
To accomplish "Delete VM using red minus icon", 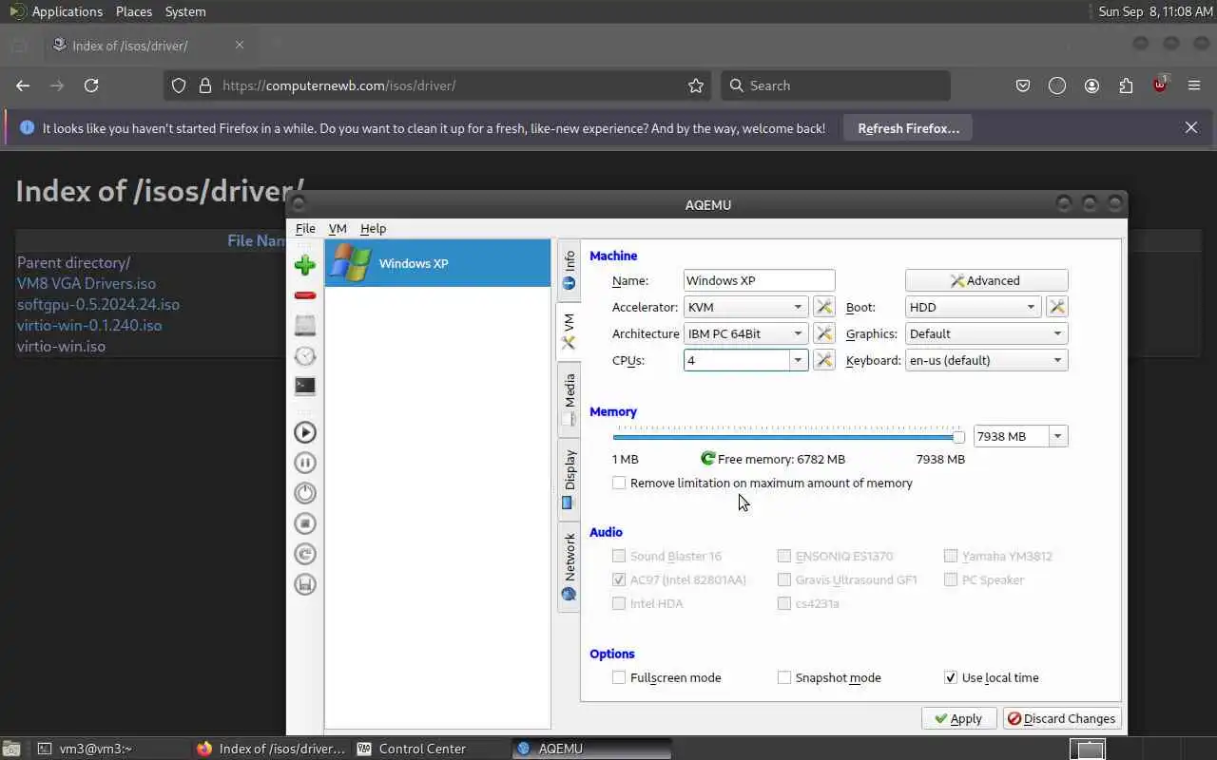I will pyautogui.click(x=305, y=295).
